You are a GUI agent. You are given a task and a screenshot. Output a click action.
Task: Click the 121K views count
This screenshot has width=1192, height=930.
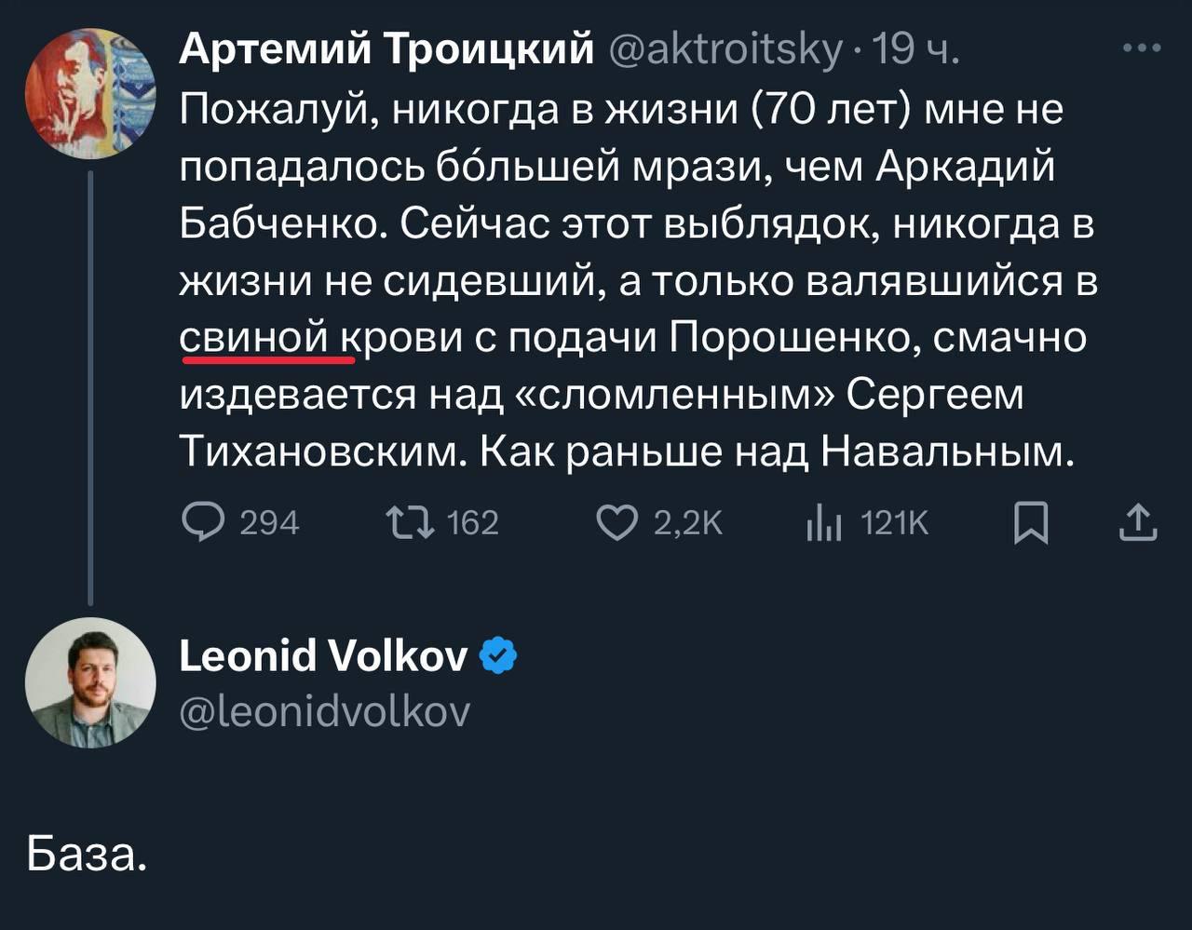coord(895,523)
